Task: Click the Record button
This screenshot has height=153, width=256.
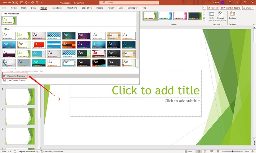Action: (x=213, y=8)
